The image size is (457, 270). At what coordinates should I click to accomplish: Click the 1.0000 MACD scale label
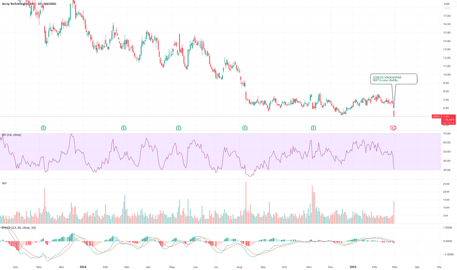[x=447, y=228]
